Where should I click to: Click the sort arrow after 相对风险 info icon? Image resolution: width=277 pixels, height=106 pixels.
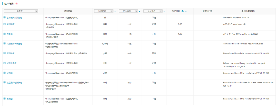(186, 11)
